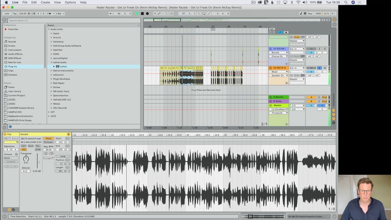The height and width of the screenshot is (220, 391).
Task: Toggle the Follow playback arrow icon
Action: (x=111, y=13)
